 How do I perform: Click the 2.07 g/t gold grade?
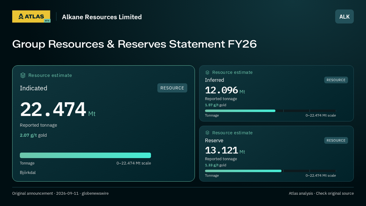tap(33, 135)
